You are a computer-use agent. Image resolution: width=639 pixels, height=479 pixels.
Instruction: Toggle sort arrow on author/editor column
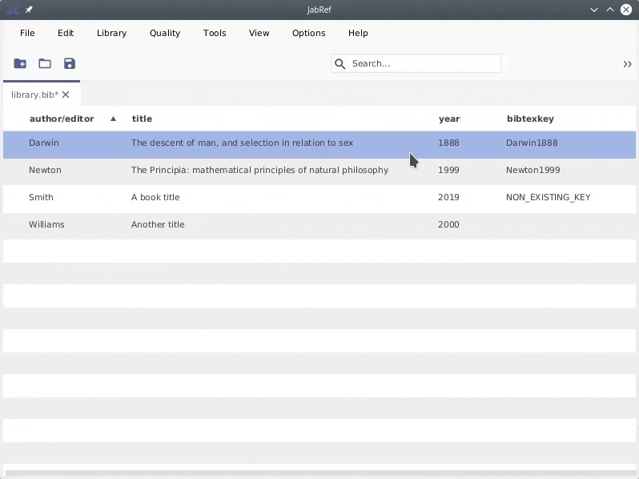(113, 119)
